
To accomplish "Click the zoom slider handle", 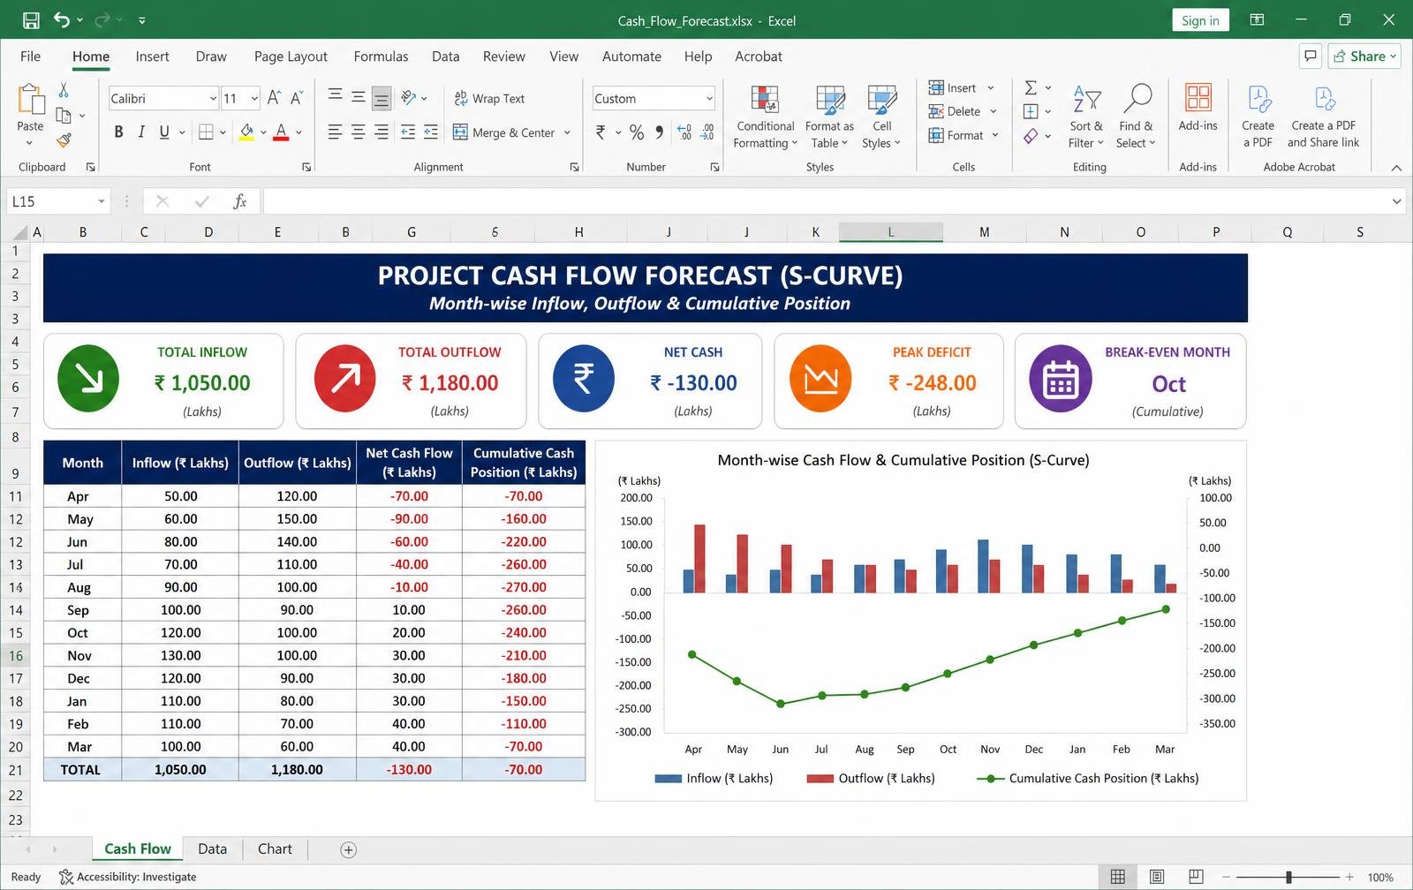I will point(1289,877).
